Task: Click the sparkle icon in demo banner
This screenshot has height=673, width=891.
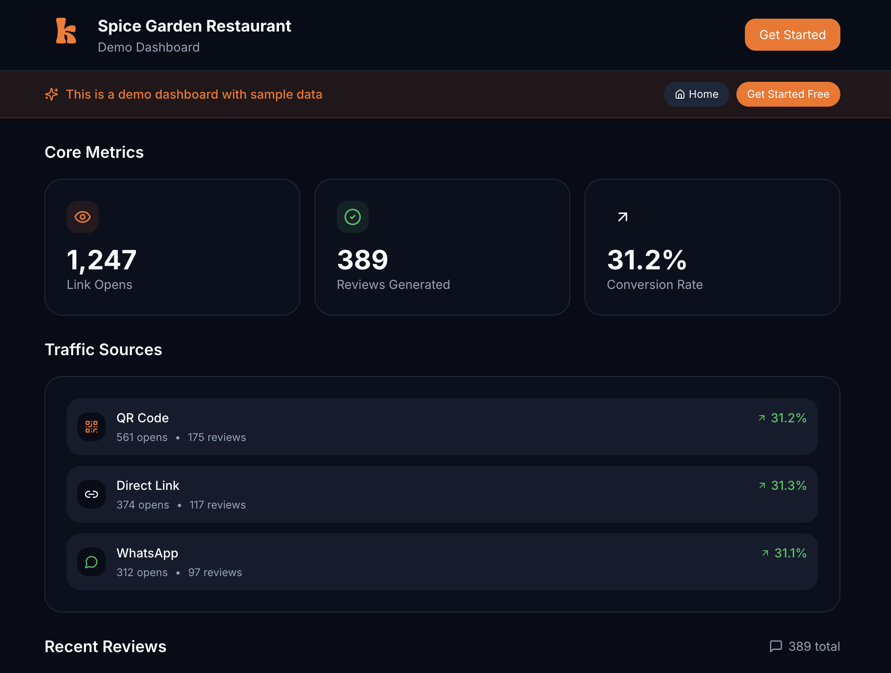Action: point(52,94)
